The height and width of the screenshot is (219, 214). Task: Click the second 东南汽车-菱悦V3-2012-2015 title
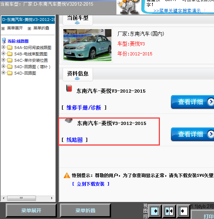[111, 123]
